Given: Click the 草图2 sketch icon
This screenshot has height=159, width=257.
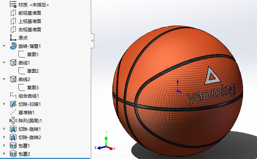Looking at the screenshot, I should point(22,71).
